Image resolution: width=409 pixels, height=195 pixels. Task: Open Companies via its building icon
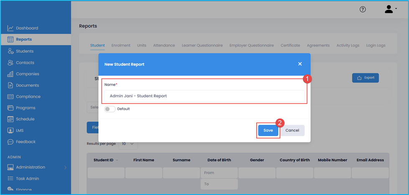pyautogui.click(x=10, y=74)
